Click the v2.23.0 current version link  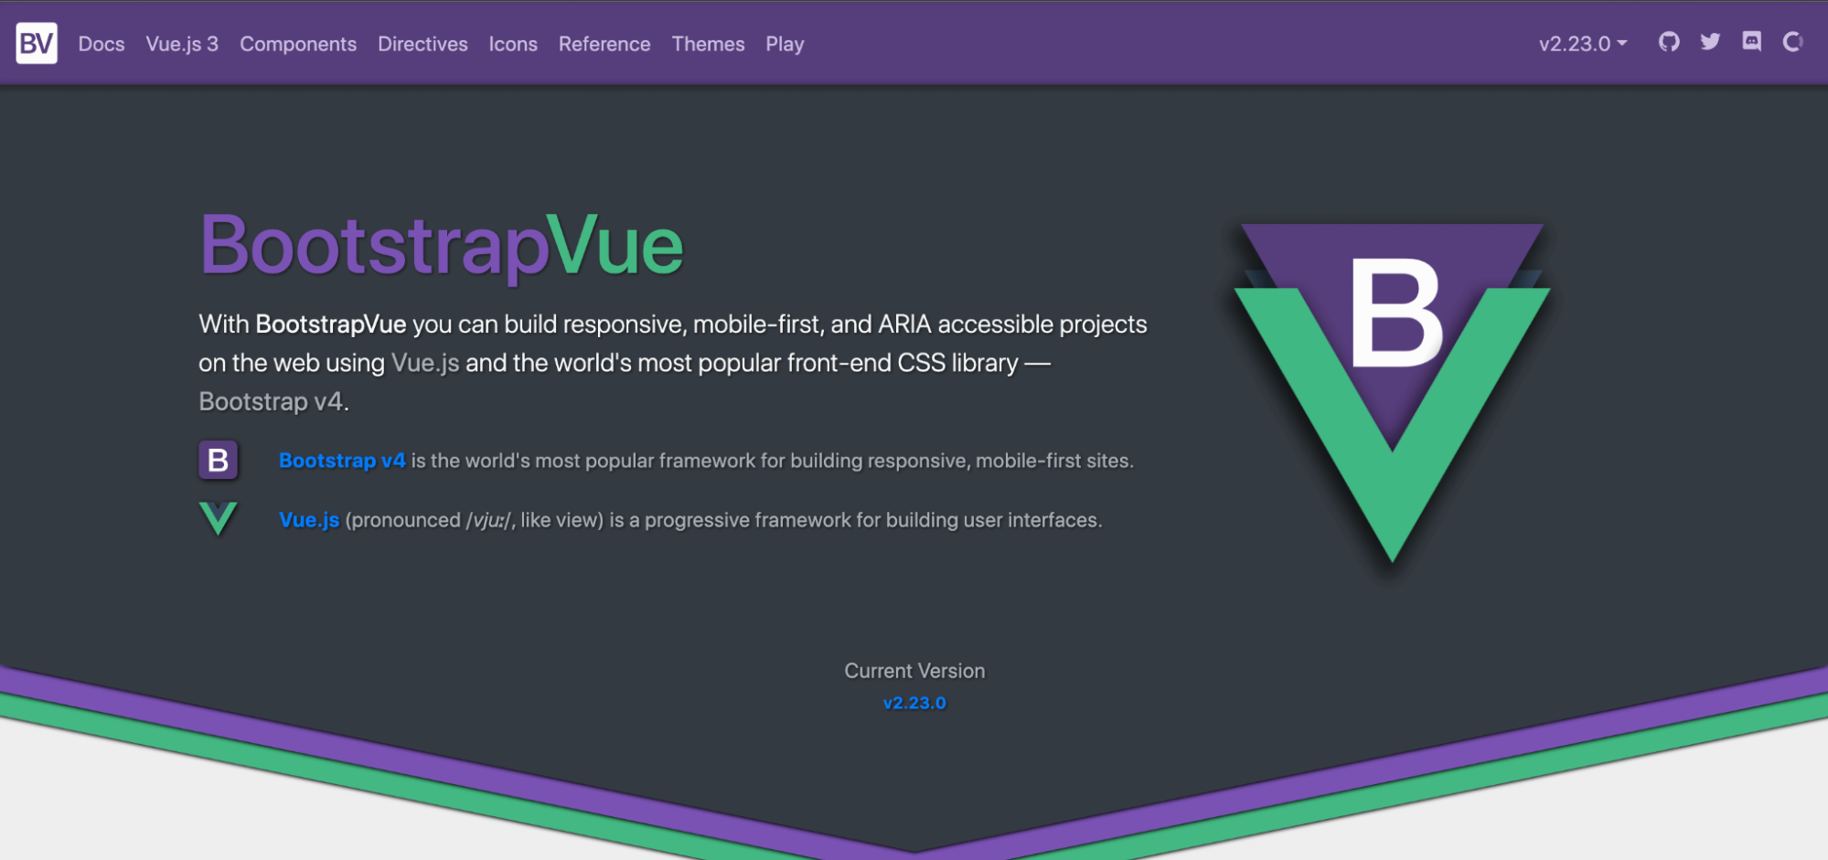click(x=914, y=703)
